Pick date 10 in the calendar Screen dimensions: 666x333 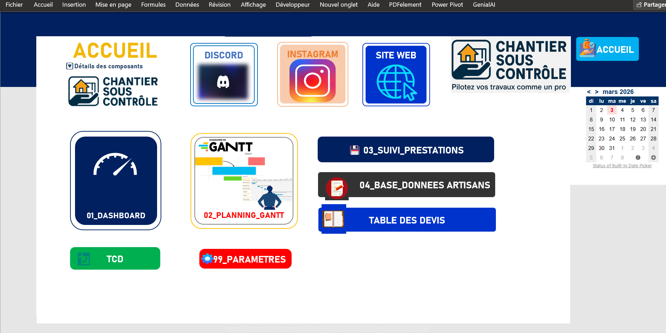coord(612,120)
